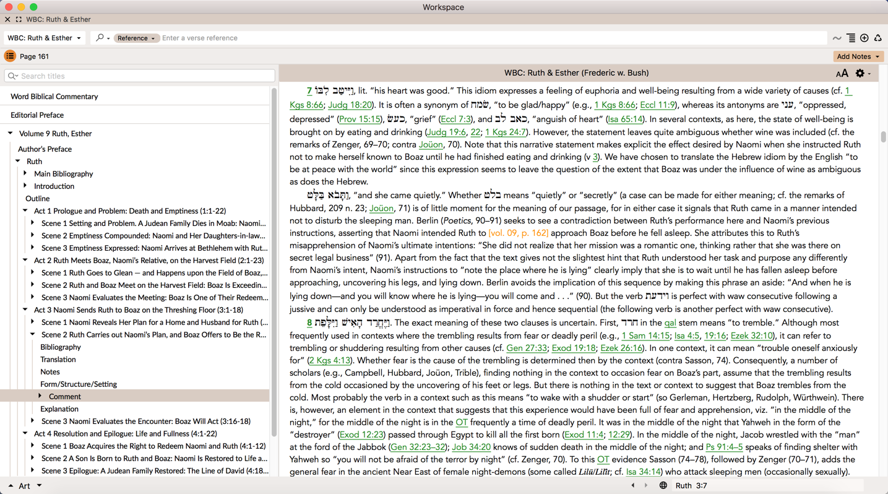Viewport: 888px width, 494px height.
Task: Select the Outline entry
Action: [x=37, y=199]
